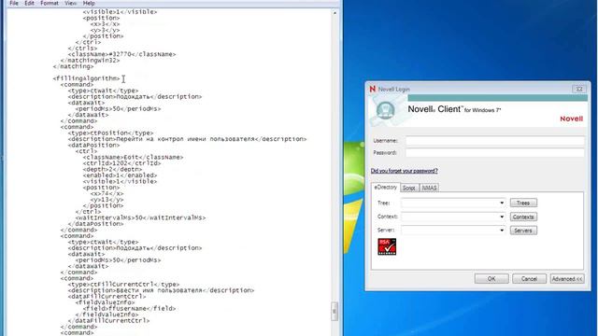Click the </matchingWin32> closing tag
Image resolution: width=598 pixels, height=336 pixels.
point(90,60)
